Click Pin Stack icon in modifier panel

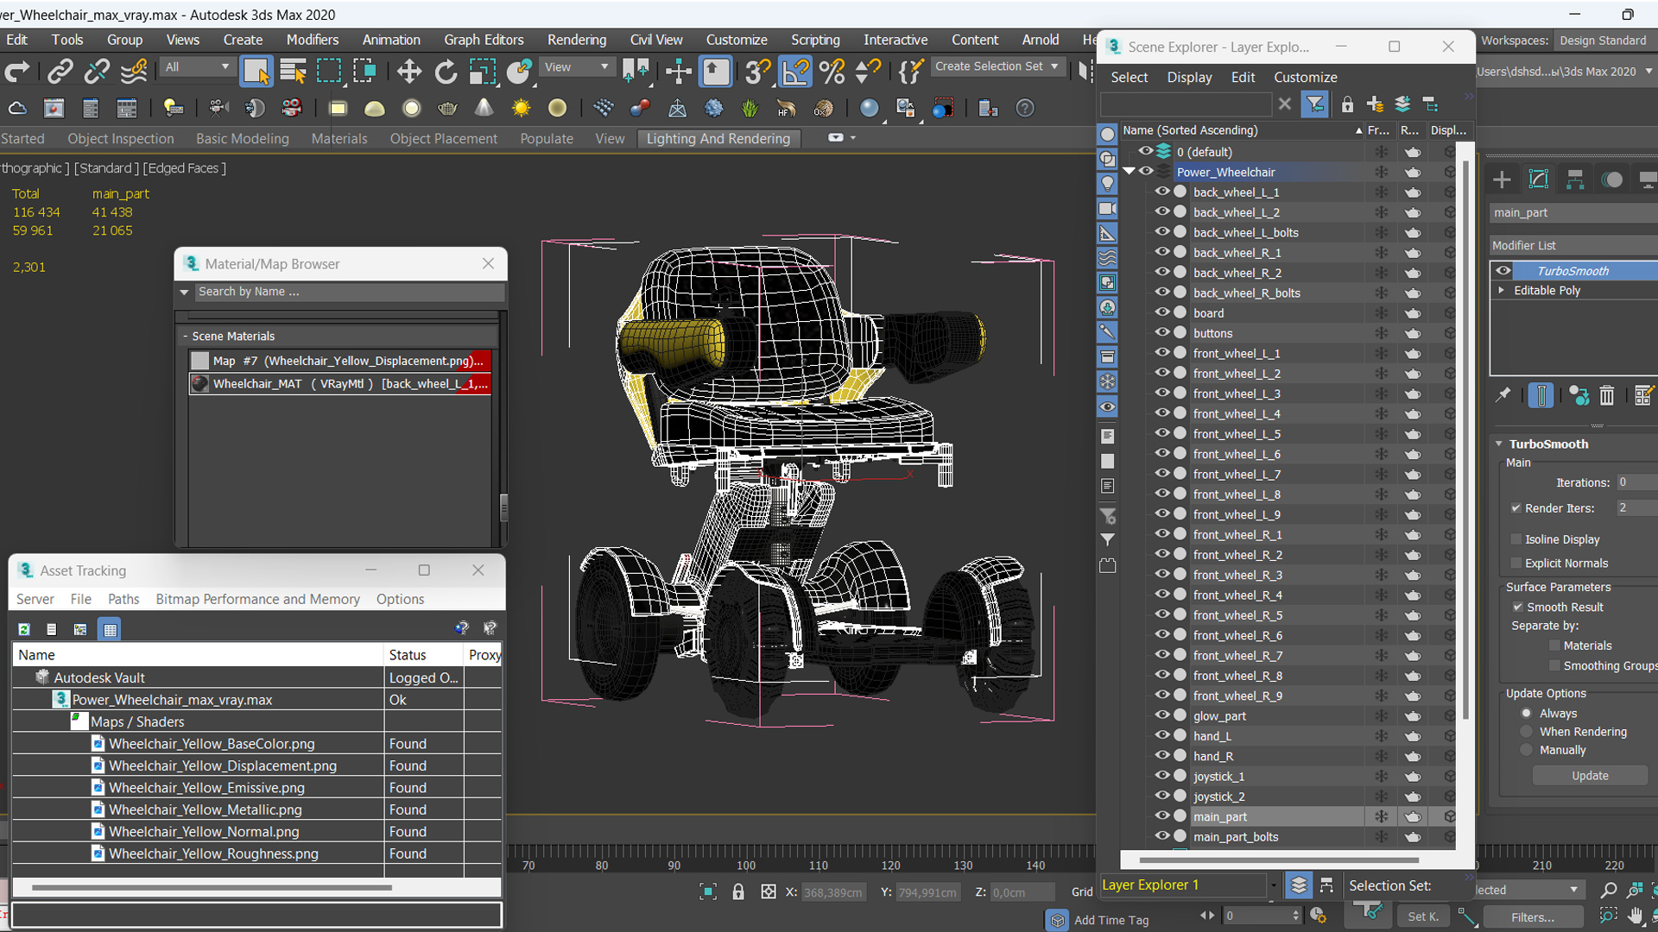[1503, 395]
